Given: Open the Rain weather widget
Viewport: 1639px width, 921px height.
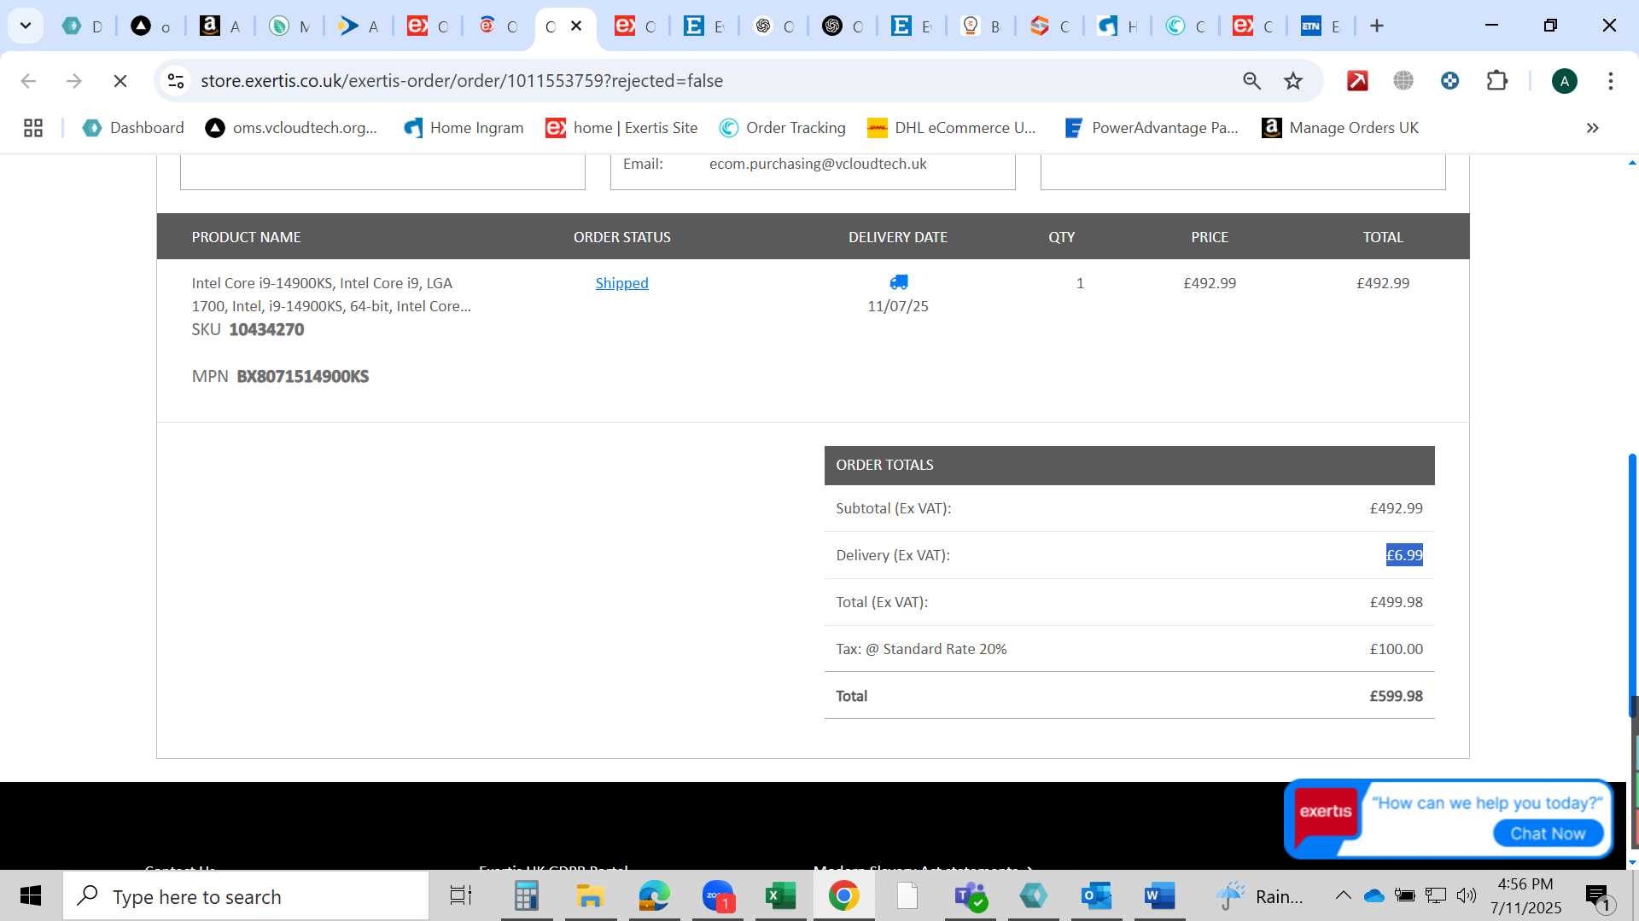Looking at the screenshot, I should pyautogui.click(x=1259, y=896).
